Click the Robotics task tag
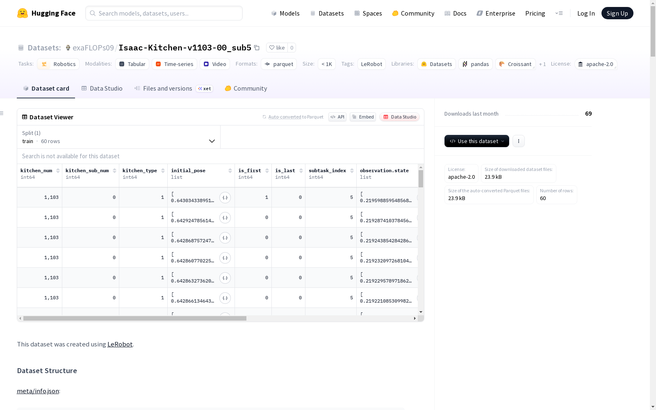 [x=58, y=64]
